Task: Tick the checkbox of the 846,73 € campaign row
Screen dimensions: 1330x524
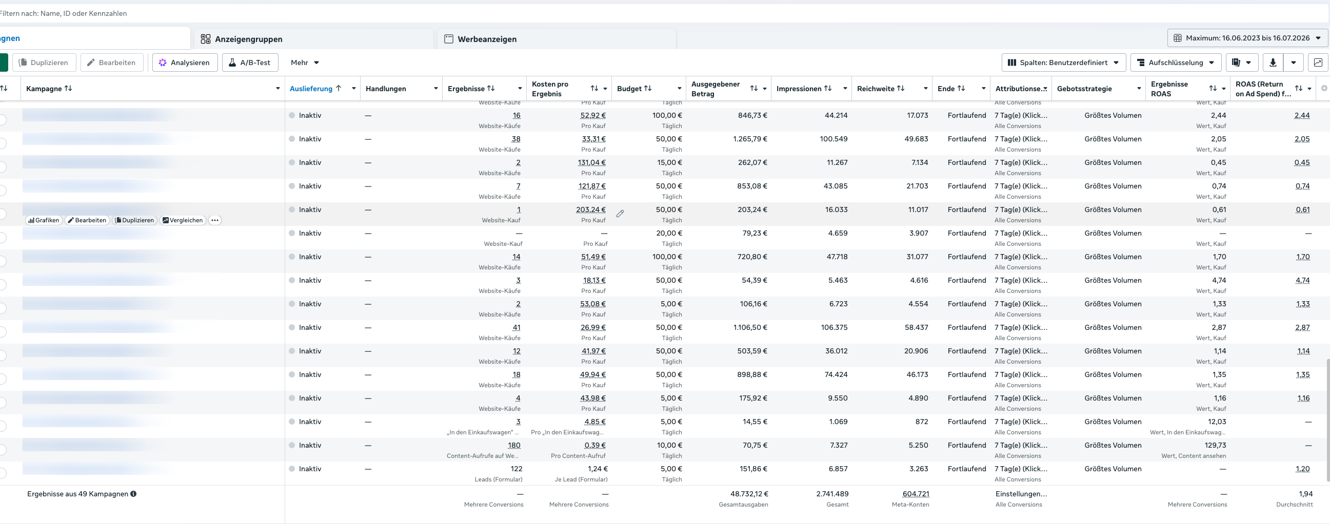Action: point(3,120)
